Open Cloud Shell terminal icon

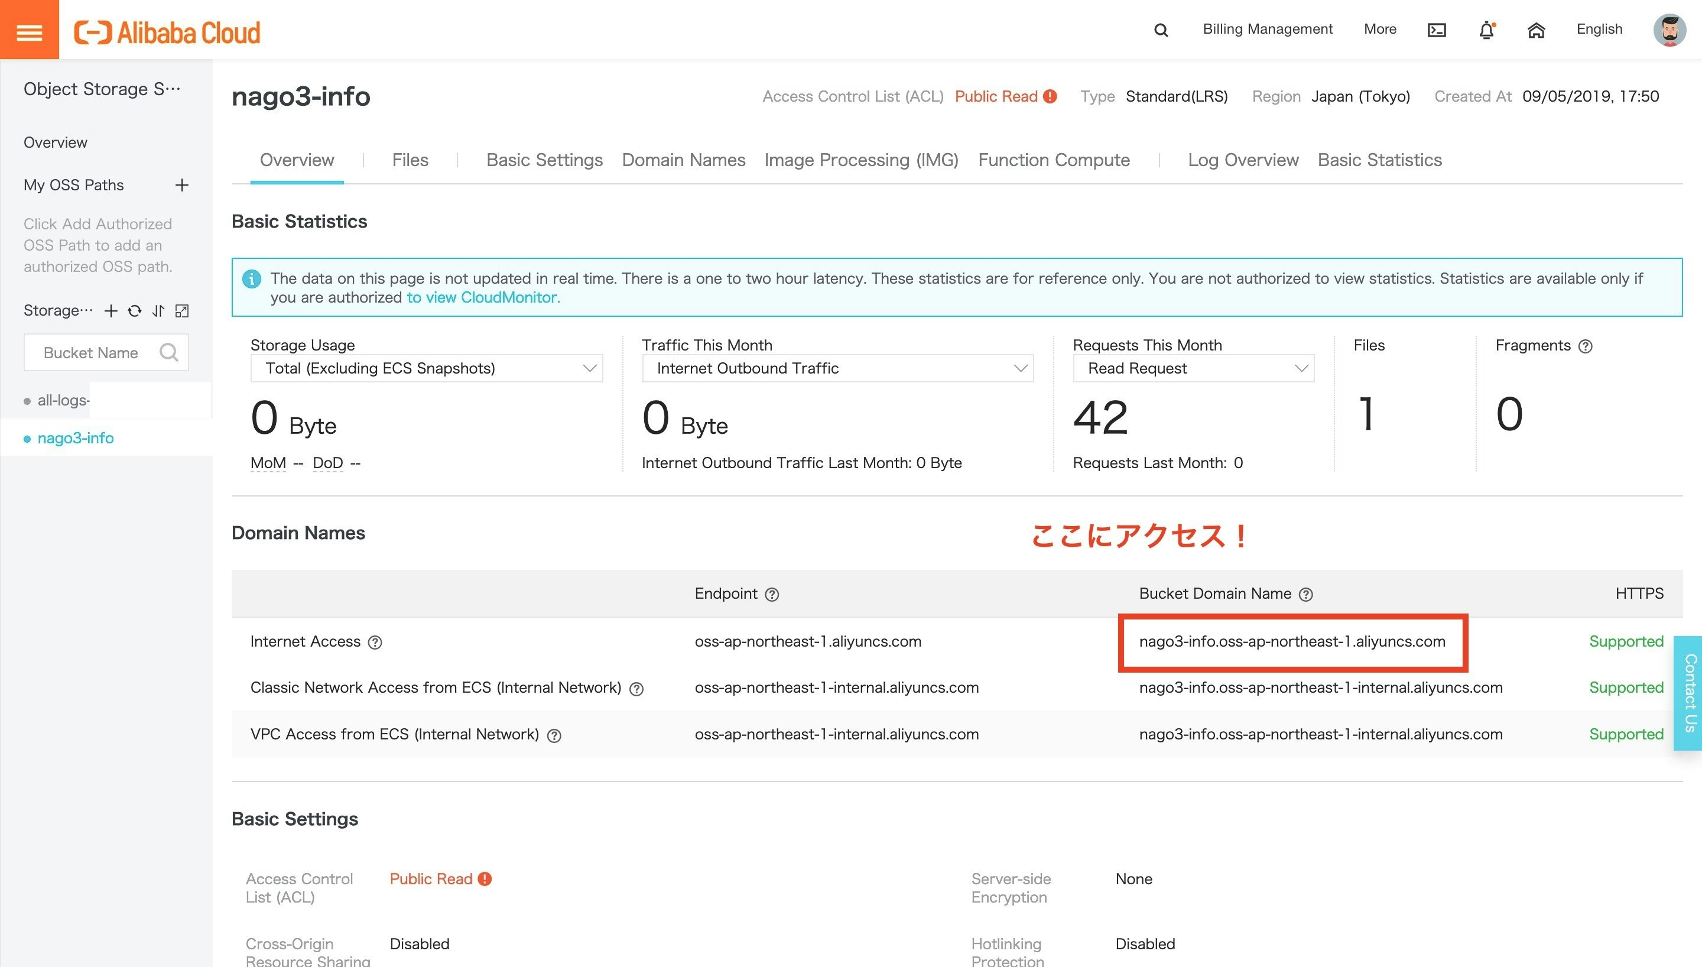point(1437,30)
